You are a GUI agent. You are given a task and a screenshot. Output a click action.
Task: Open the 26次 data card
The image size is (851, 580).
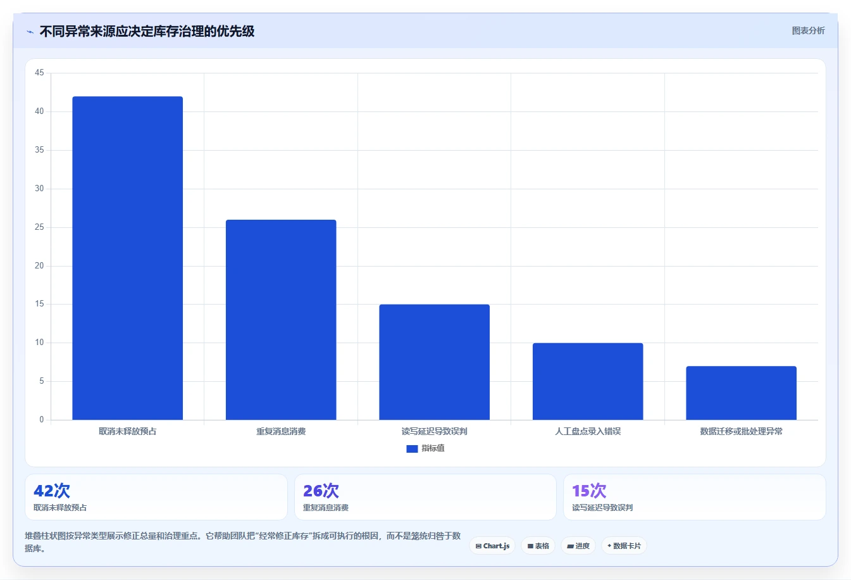pyautogui.click(x=425, y=497)
